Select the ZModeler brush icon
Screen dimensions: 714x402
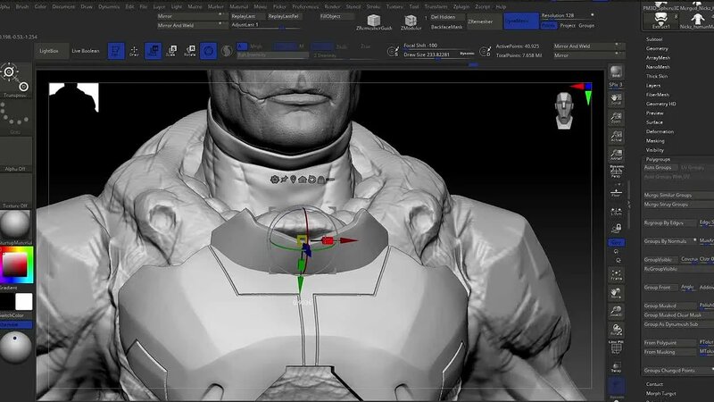click(411, 21)
